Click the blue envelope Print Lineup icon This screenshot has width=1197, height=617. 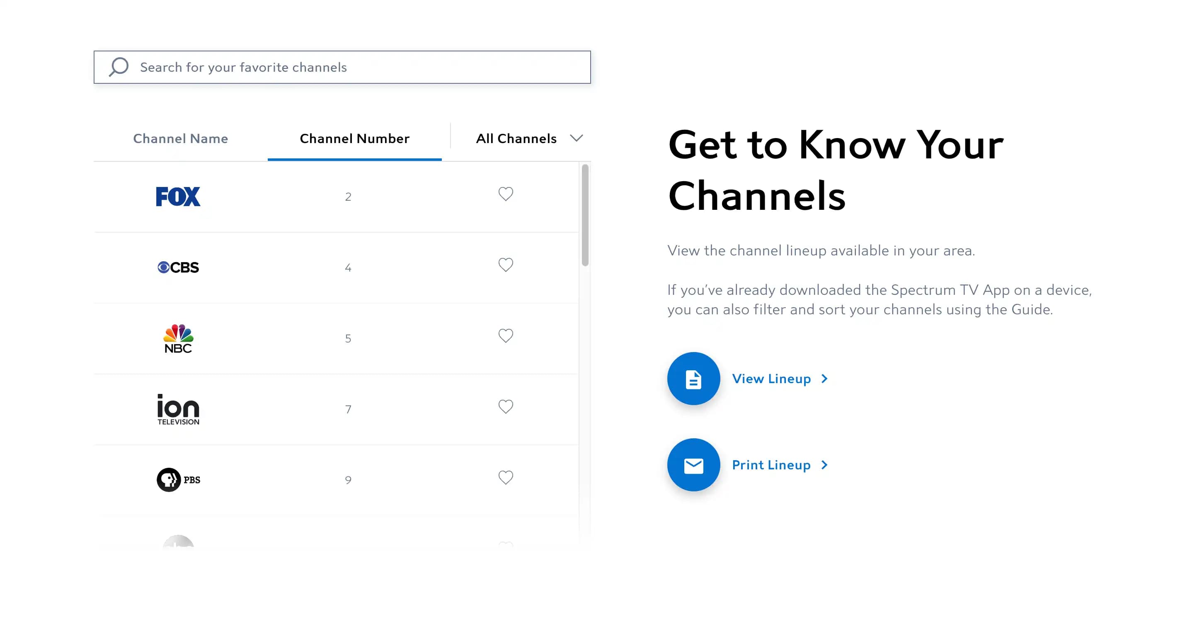pos(693,465)
